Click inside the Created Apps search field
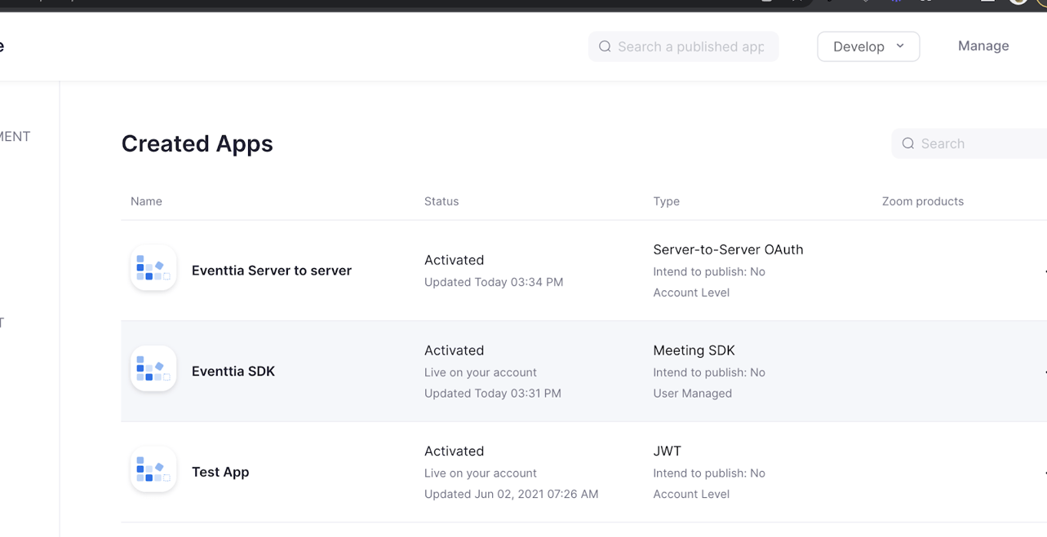Viewport: 1047px width, 537px height. tap(971, 143)
